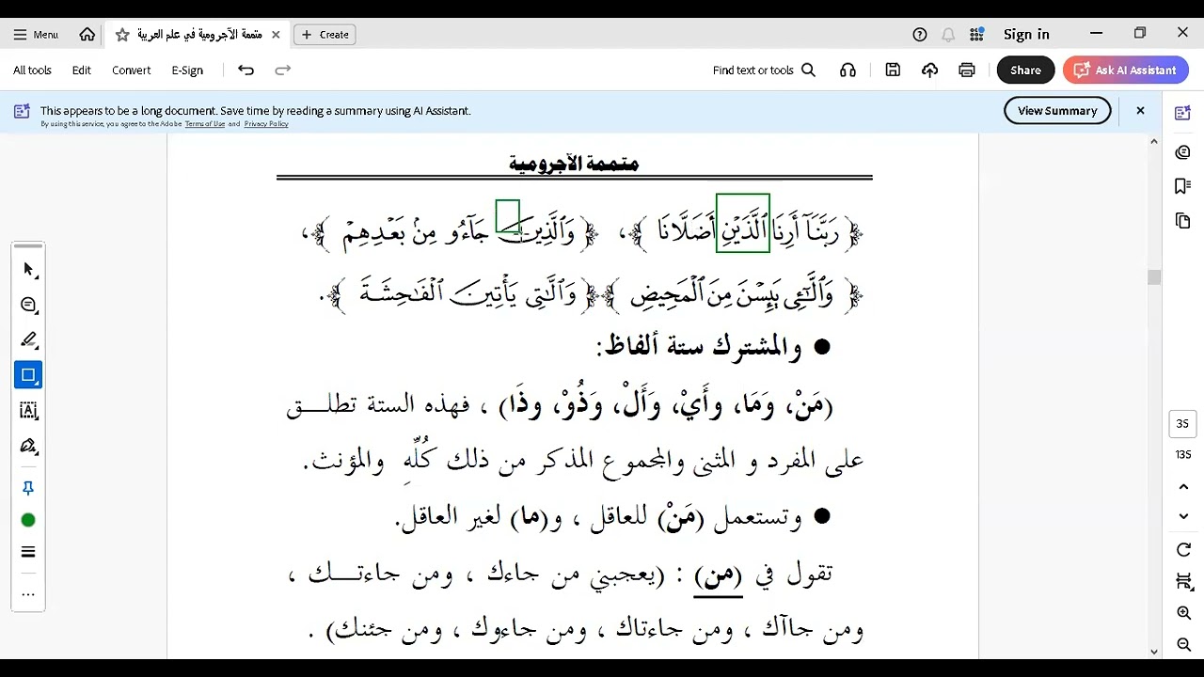
Task: Go to next page arrow
Action: pyautogui.click(x=1183, y=516)
